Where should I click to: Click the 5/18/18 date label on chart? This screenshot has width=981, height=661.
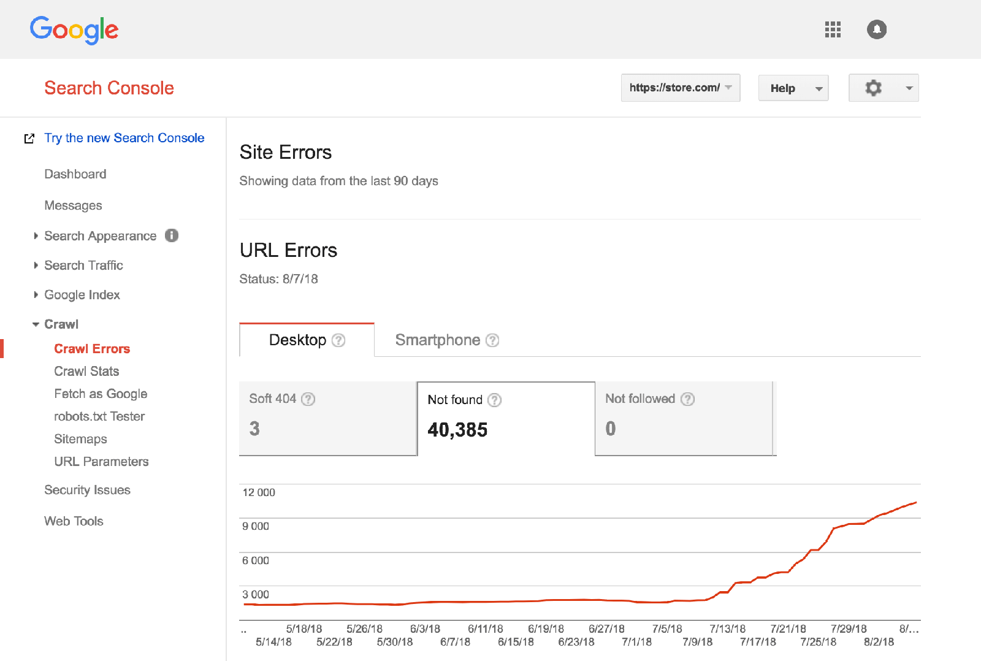click(x=304, y=629)
